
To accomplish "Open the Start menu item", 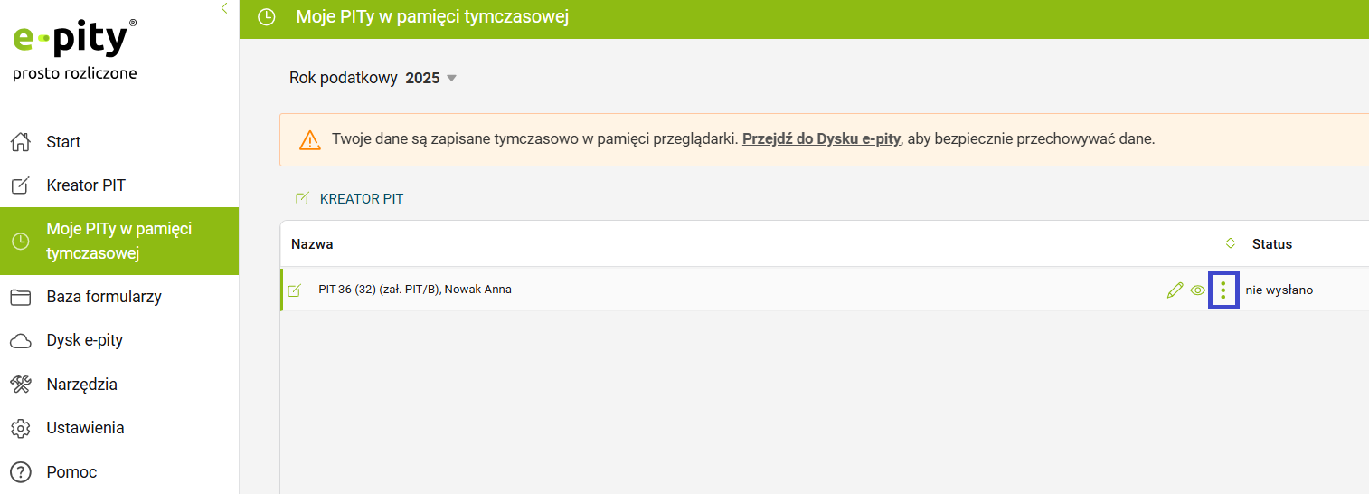I will 63,142.
